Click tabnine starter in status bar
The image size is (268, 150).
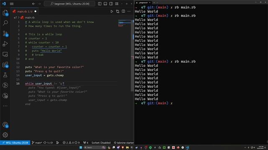[124, 142]
